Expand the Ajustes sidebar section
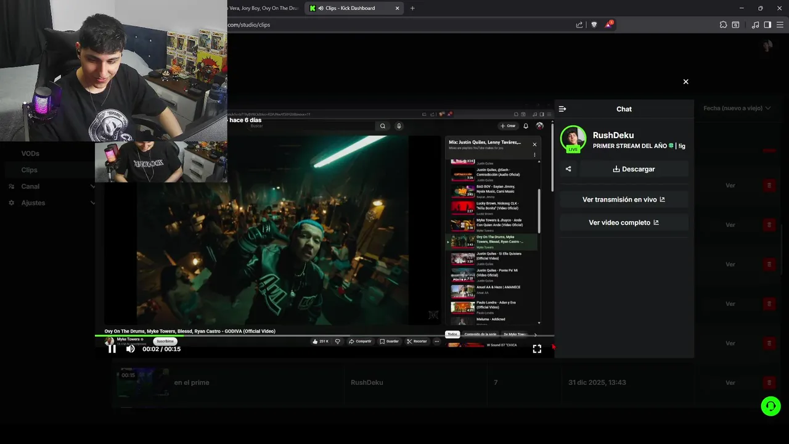789x444 pixels. pyautogui.click(x=92, y=203)
